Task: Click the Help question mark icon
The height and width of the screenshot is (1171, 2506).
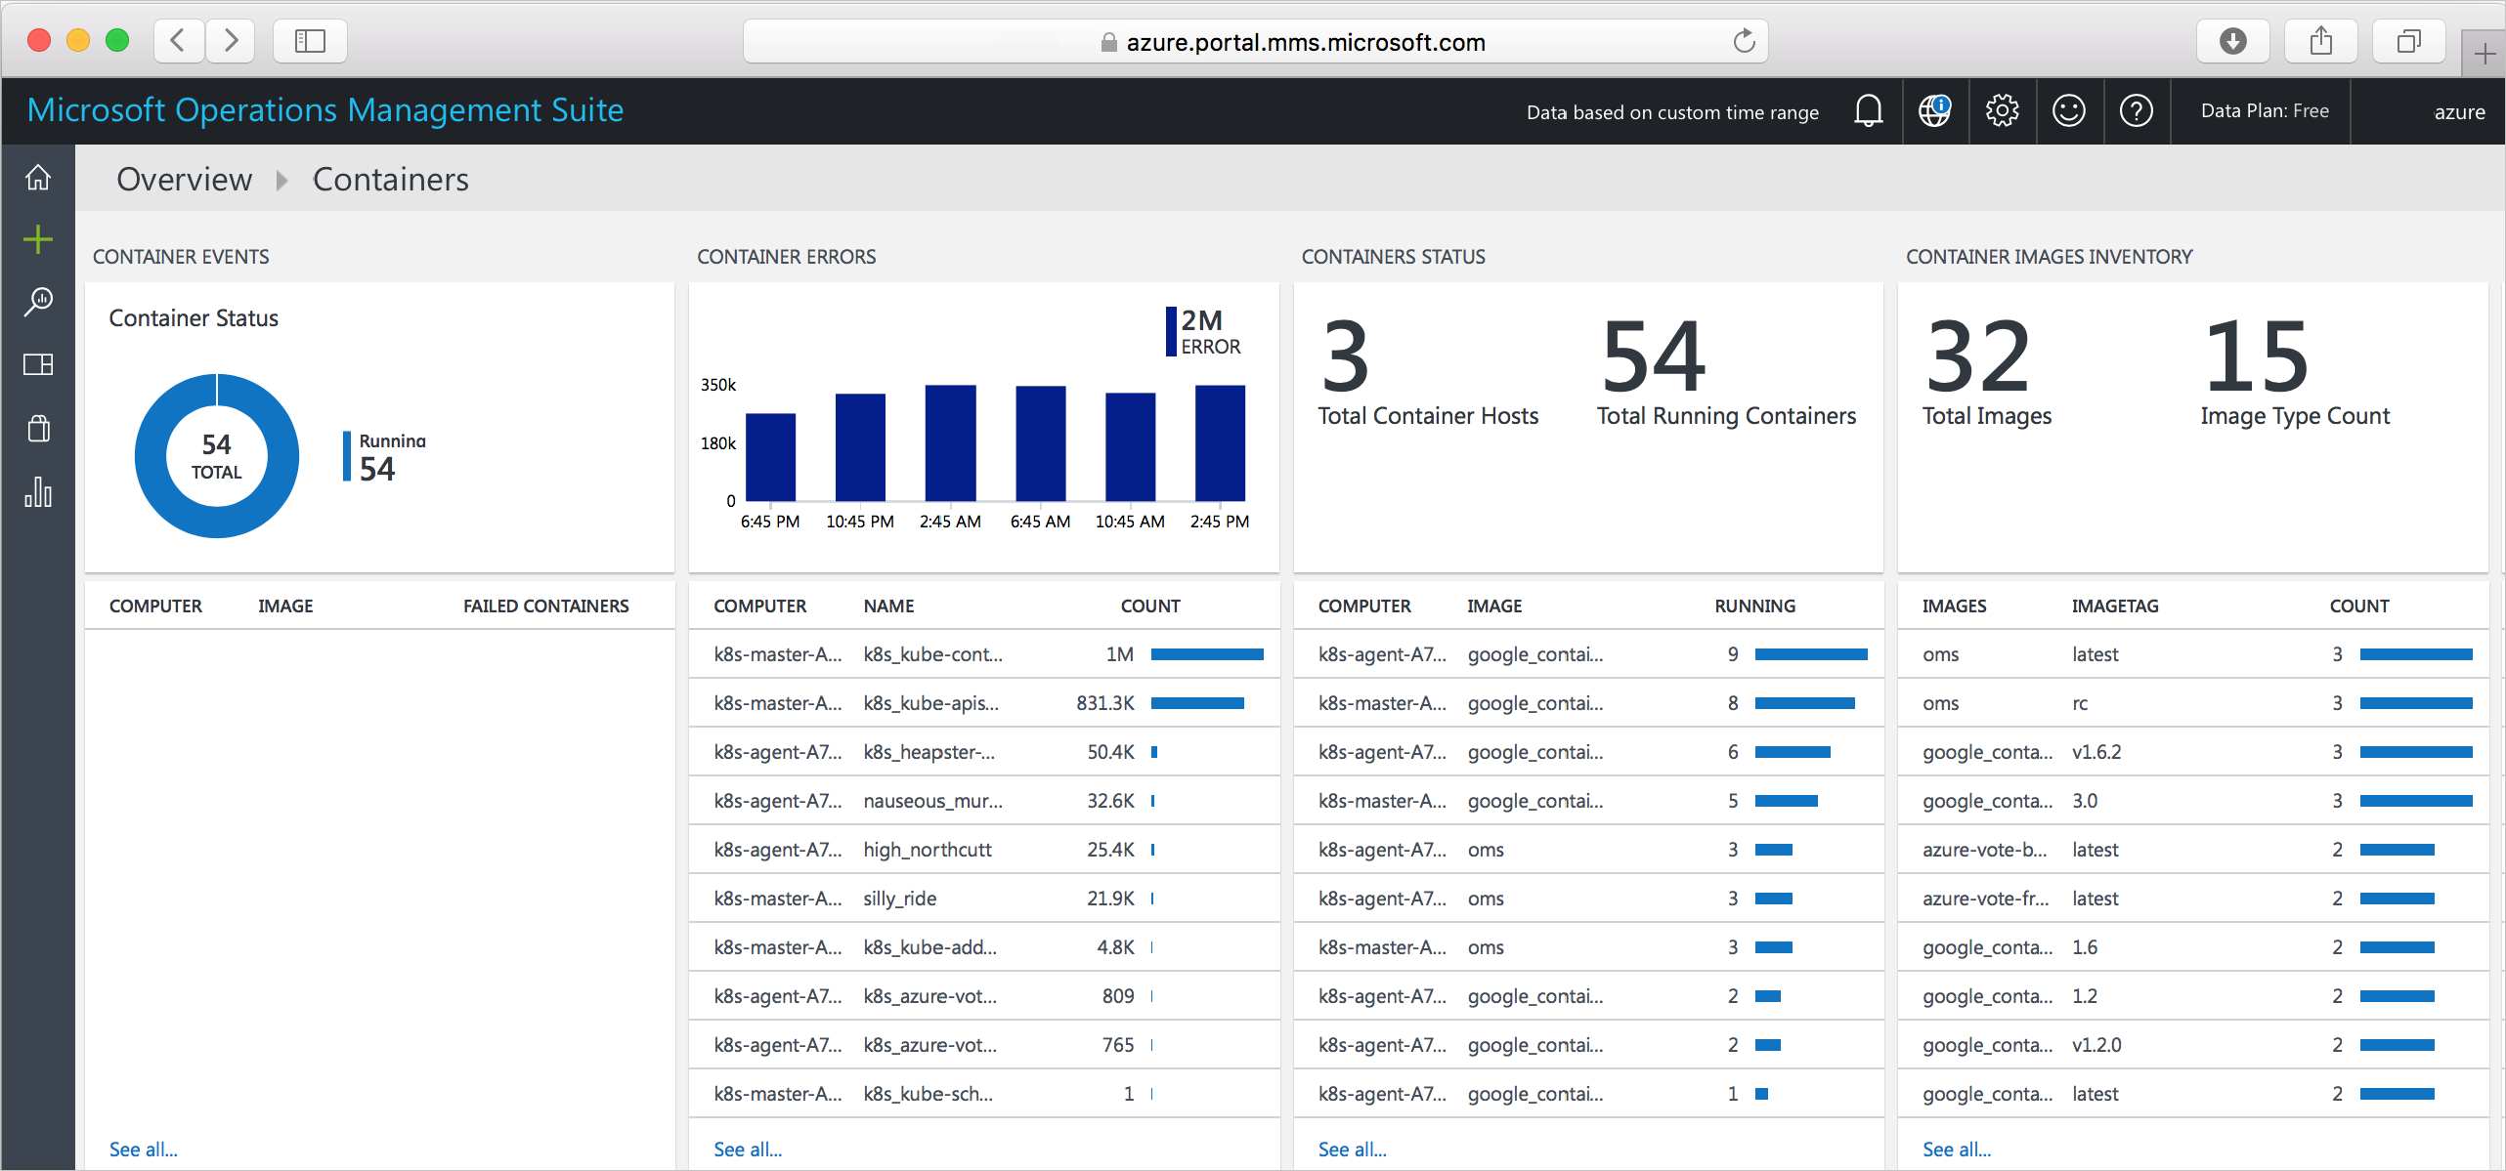Action: [2136, 110]
